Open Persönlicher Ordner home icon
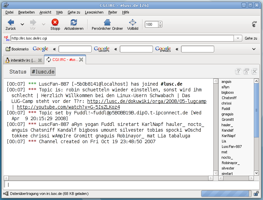The width and height of the screenshot is (263, 200). pyautogui.click(x=107, y=23)
